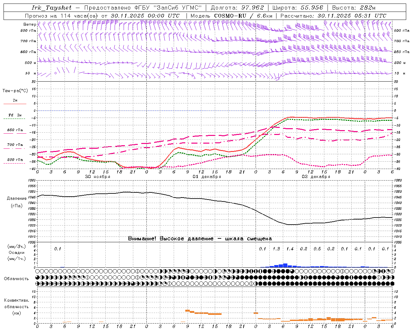Click the 02 декабря date label
Viewport: 411px width, 329px height.
point(316,177)
